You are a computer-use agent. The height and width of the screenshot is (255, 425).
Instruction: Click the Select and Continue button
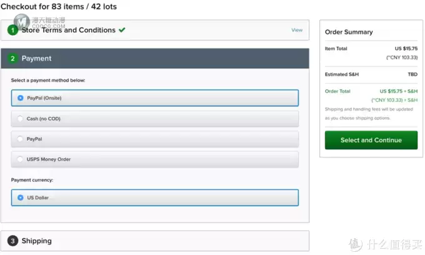point(371,140)
